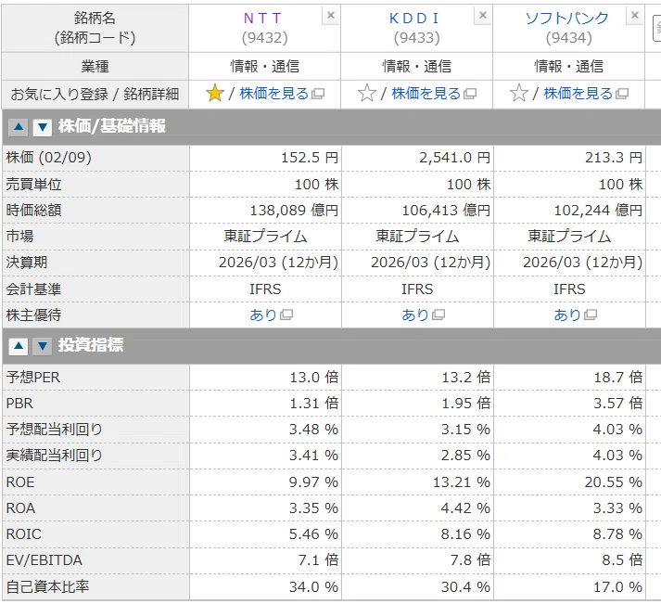Select ソフトバンク 会計基準 value IFRS
Image resolution: width=661 pixels, height=604 pixels.
(x=569, y=289)
